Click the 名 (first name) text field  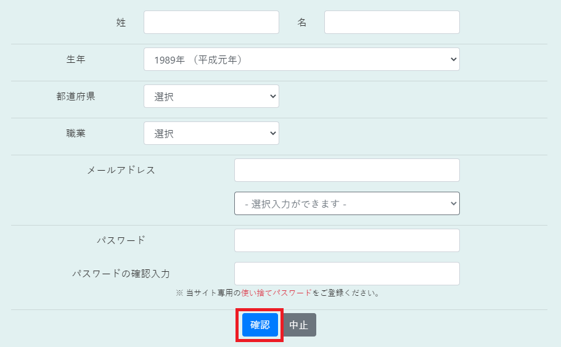(391, 22)
